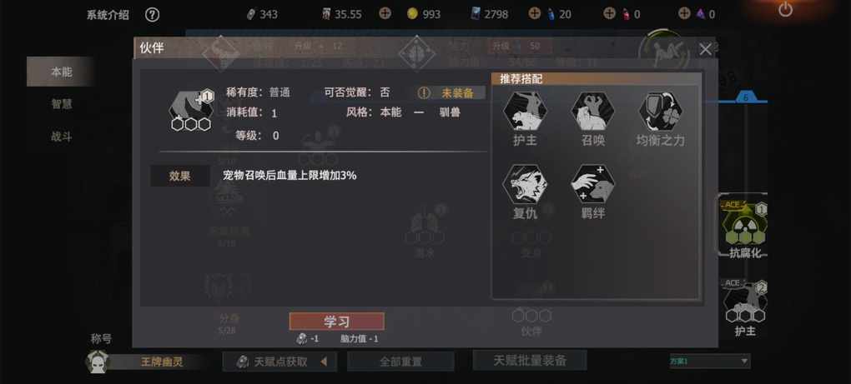Select the 羁绊 hand-and-beast icon
The height and width of the screenshot is (384, 851).
[x=592, y=185]
